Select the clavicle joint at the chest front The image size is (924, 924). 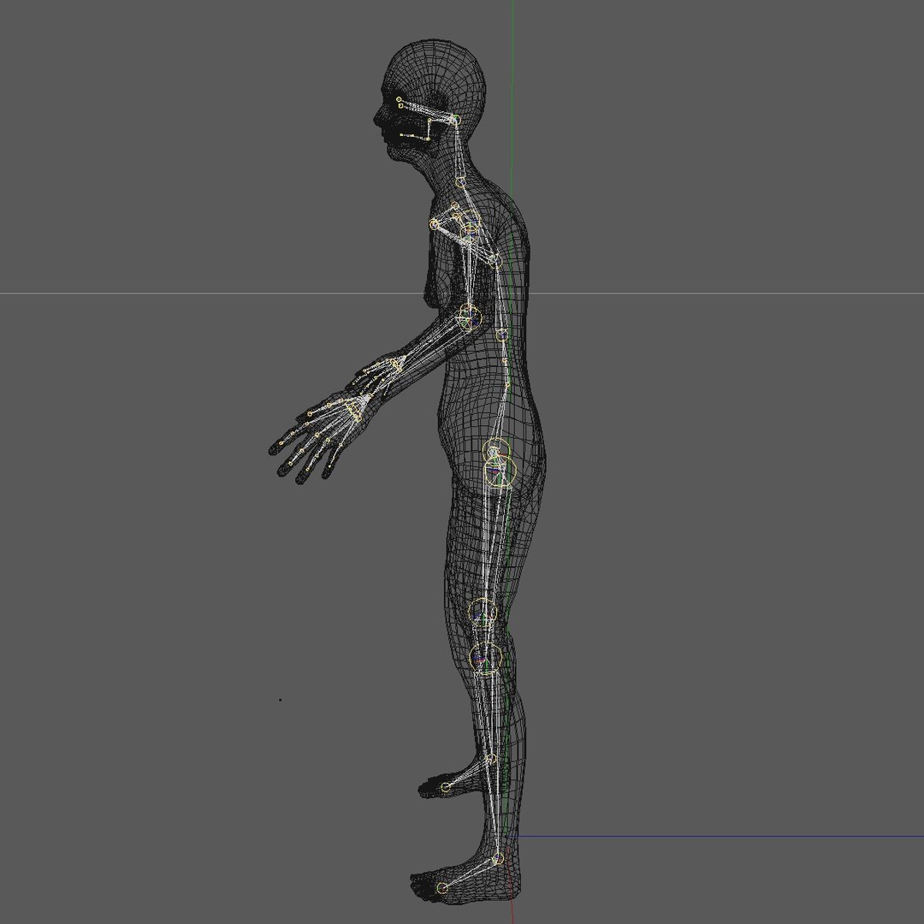(x=435, y=224)
